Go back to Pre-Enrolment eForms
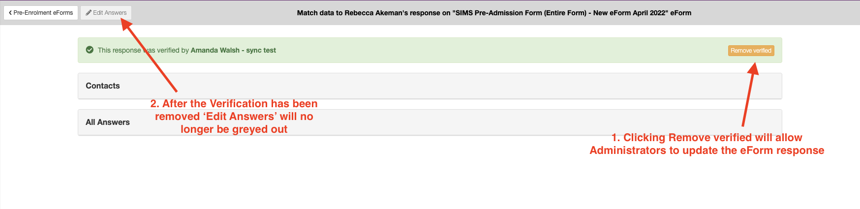Viewport: 860px width, 209px height. click(x=41, y=13)
